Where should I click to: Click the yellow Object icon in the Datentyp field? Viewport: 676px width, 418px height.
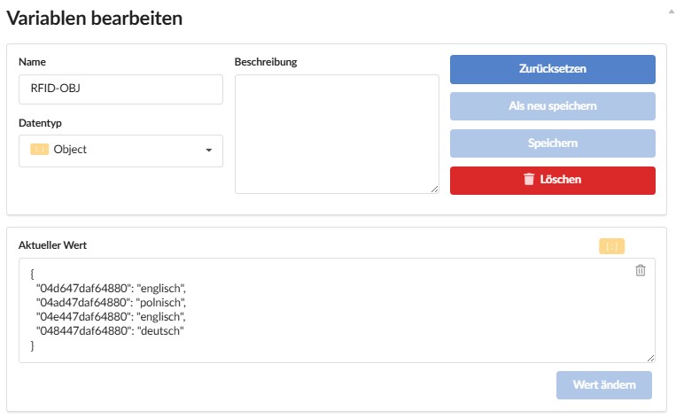pos(39,150)
